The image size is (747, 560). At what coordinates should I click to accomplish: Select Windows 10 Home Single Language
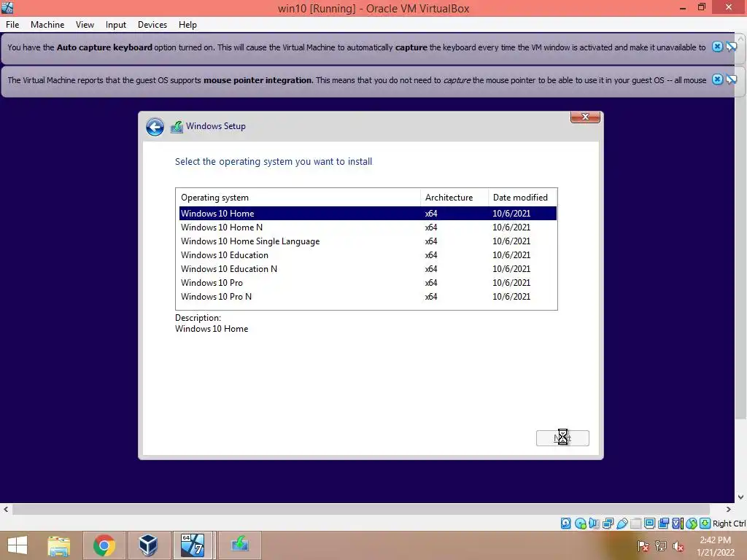point(368,241)
